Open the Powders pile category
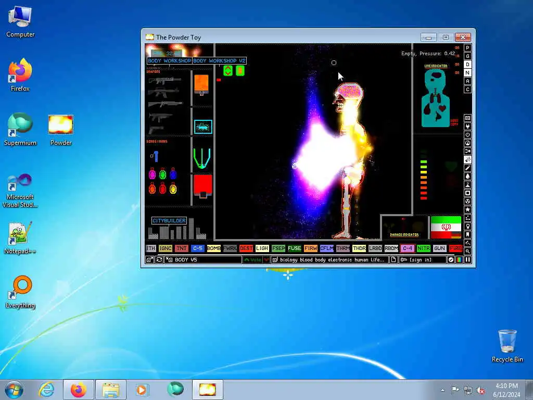 coord(467,185)
